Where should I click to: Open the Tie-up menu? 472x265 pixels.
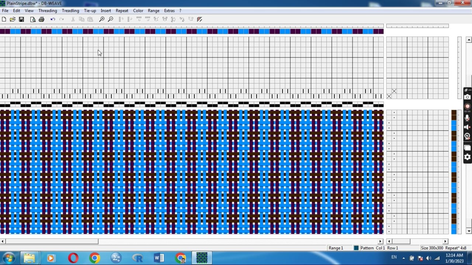pos(90,11)
